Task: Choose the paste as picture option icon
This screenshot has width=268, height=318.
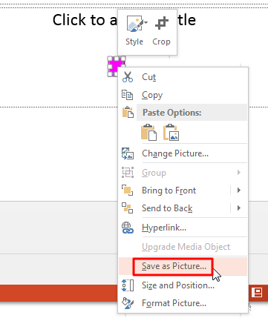Action: (171, 132)
